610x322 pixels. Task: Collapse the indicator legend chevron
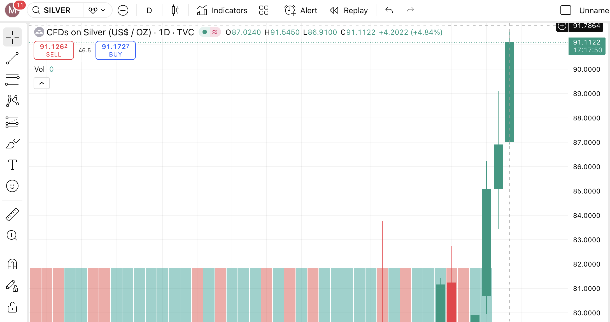tap(42, 83)
